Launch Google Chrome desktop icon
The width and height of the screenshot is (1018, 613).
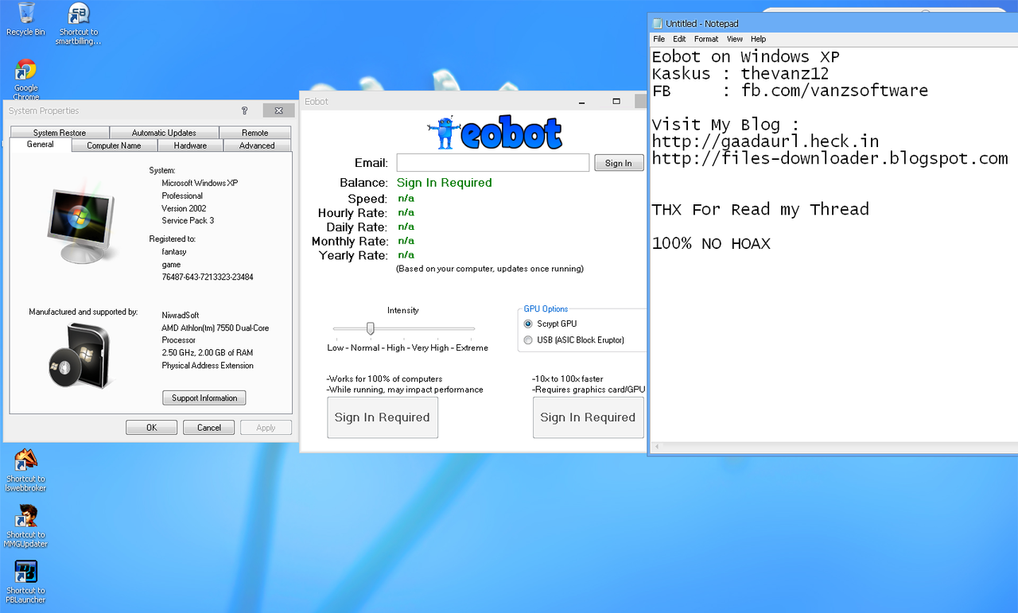25,79
